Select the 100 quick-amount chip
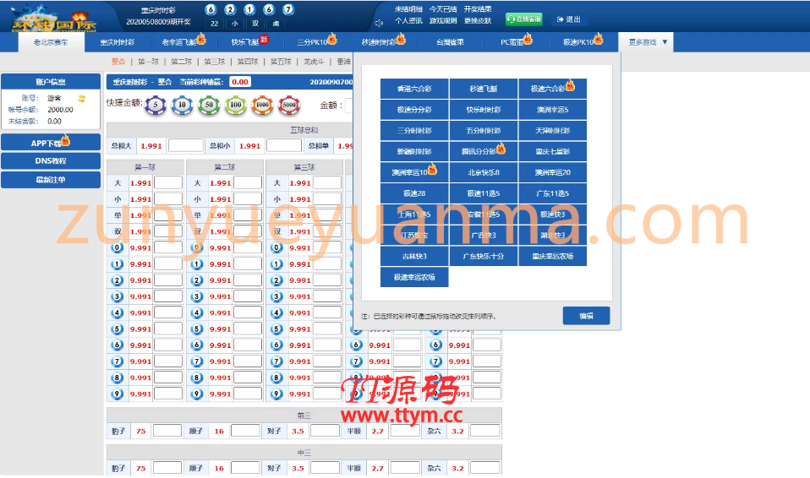This screenshot has width=810, height=478. [x=236, y=105]
